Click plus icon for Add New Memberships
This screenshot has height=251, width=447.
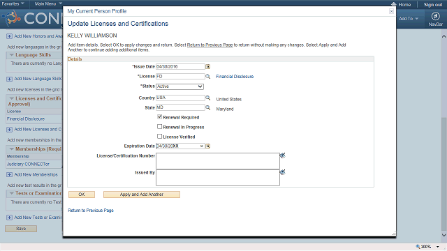[x=9, y=175]
